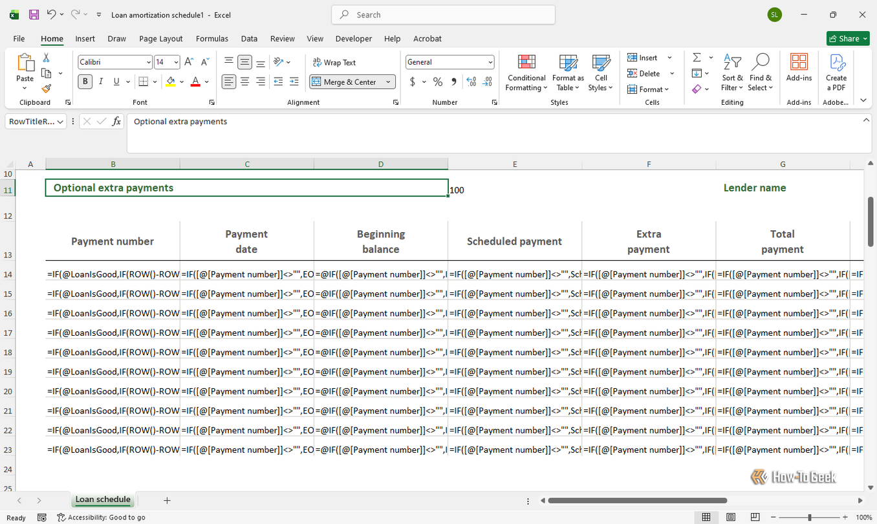
Task: Center text horizontally
Action: (x=244, y=82)
